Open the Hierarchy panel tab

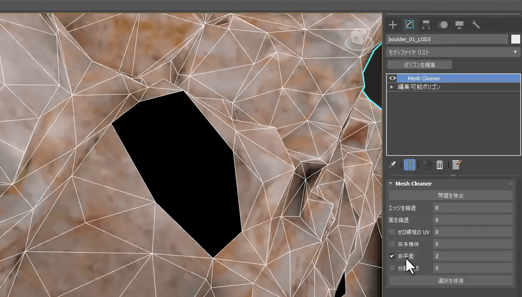tap(426, 25)
